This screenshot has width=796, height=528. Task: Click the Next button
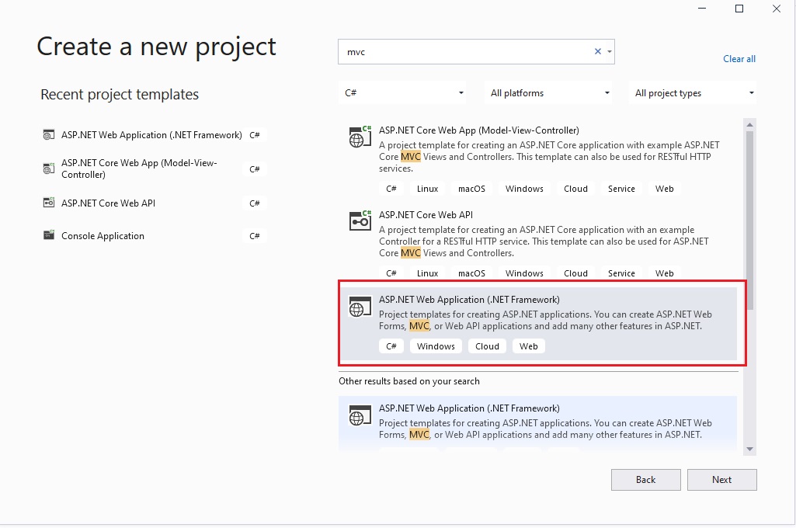722,480
